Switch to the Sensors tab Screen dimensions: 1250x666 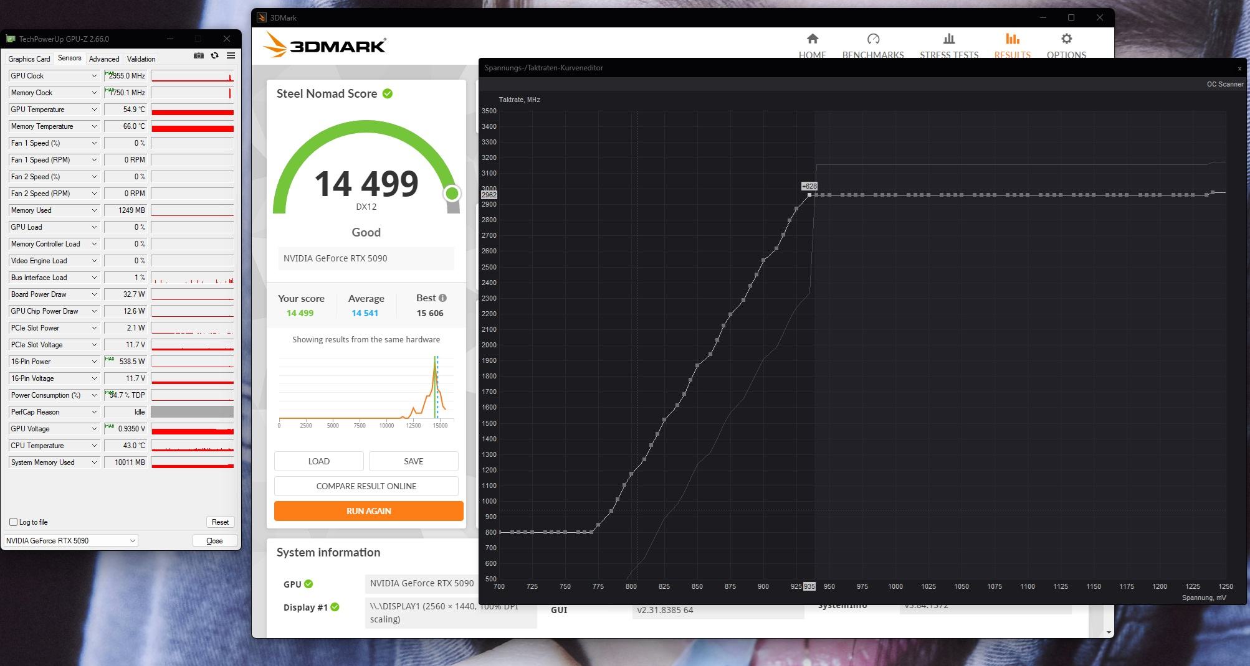(x=69, y=58)
